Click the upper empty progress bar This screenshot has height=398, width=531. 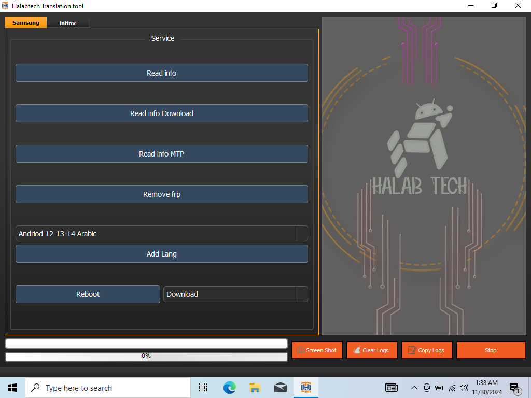[146, 344]
